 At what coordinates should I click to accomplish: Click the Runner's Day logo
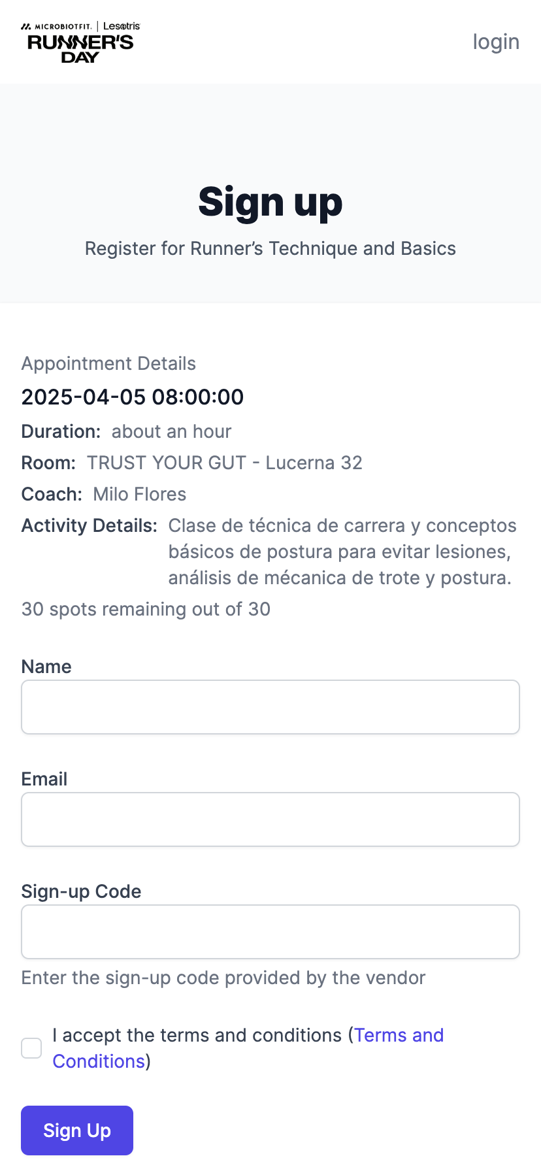pos(80,42)
